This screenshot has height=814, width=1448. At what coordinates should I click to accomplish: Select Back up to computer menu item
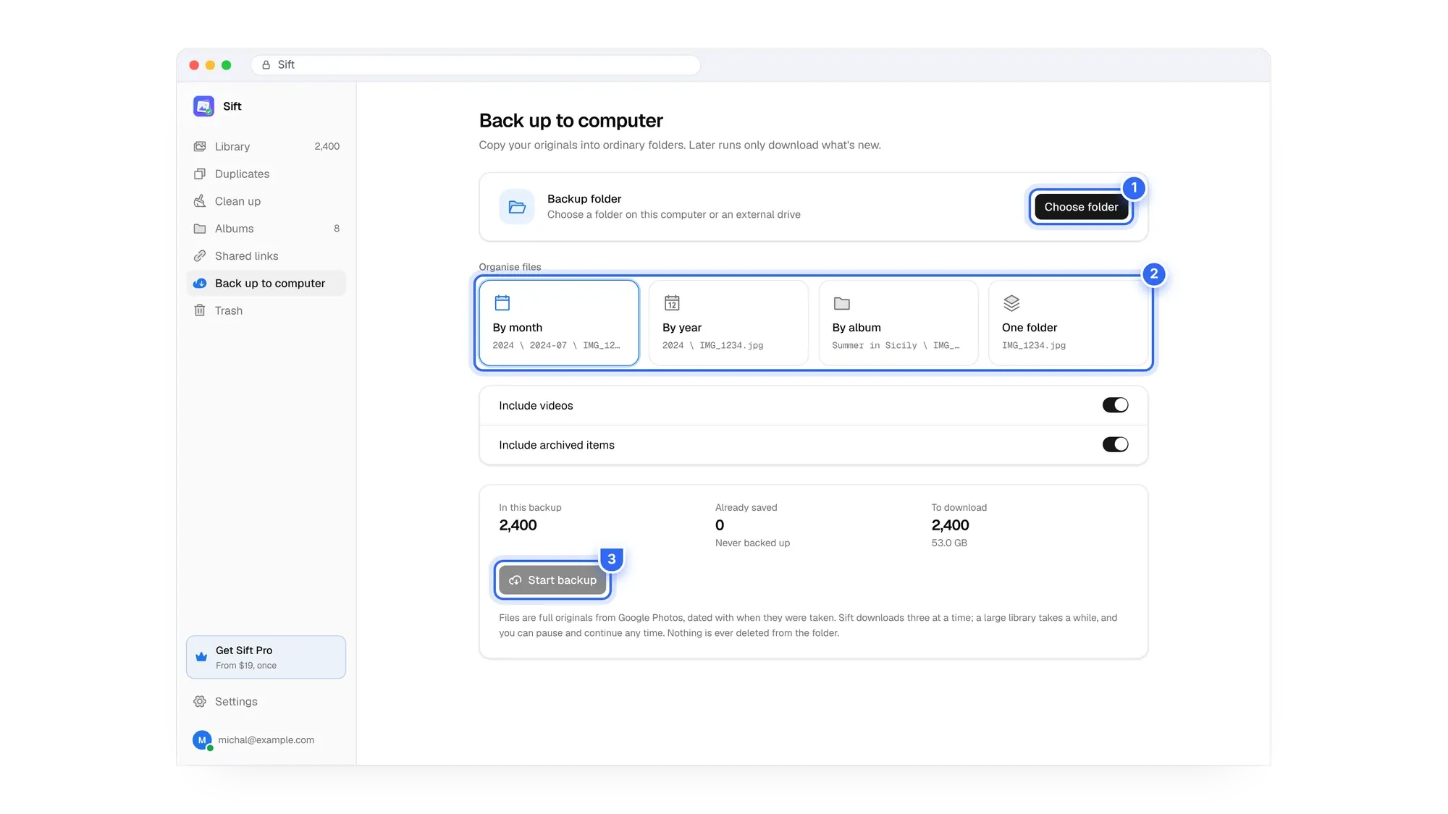(x=266, y=284)
